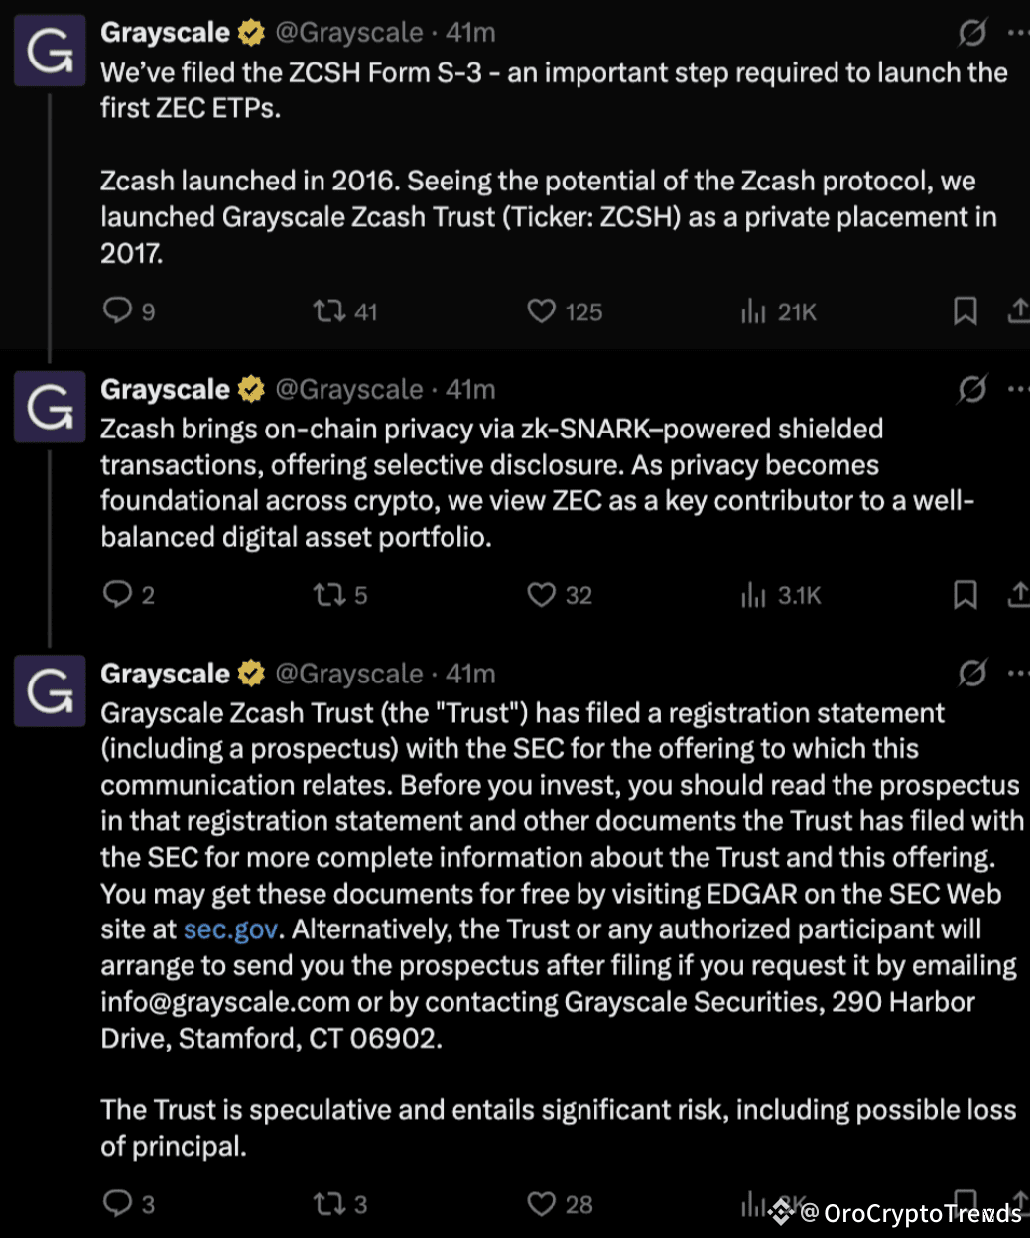Open Grok icon on first tweet
This screenshot has height=1238, width=1030.
972,33
